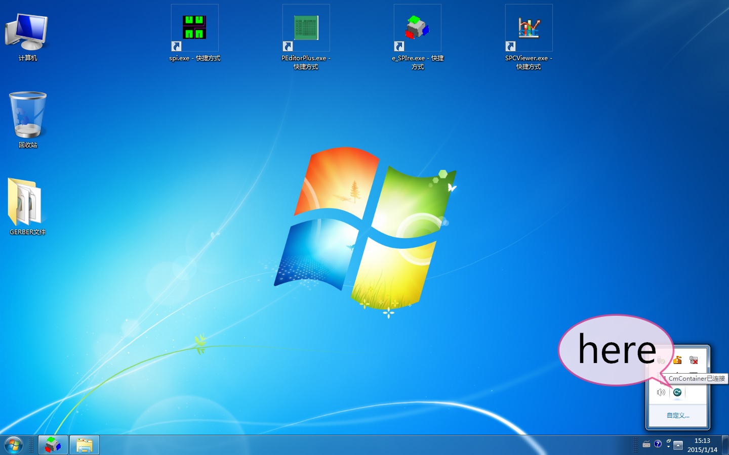Select the PEditorPlus.exe shortcut icon

(306, 28)
